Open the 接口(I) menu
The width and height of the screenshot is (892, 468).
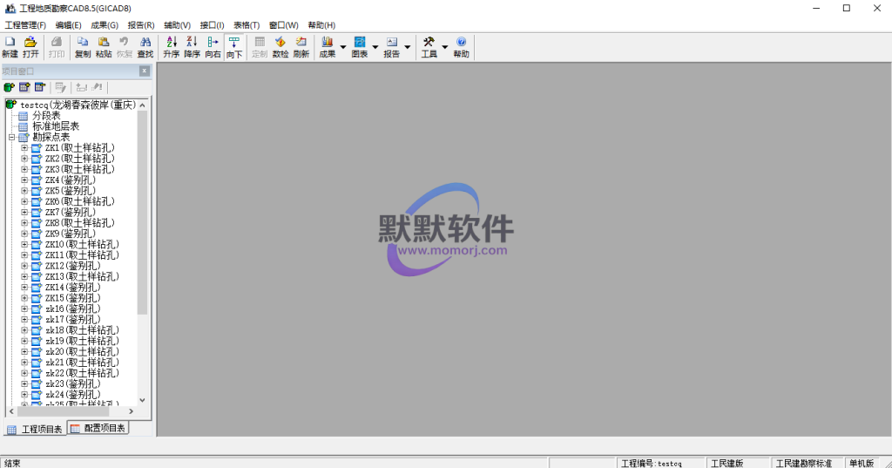point(213,25)
